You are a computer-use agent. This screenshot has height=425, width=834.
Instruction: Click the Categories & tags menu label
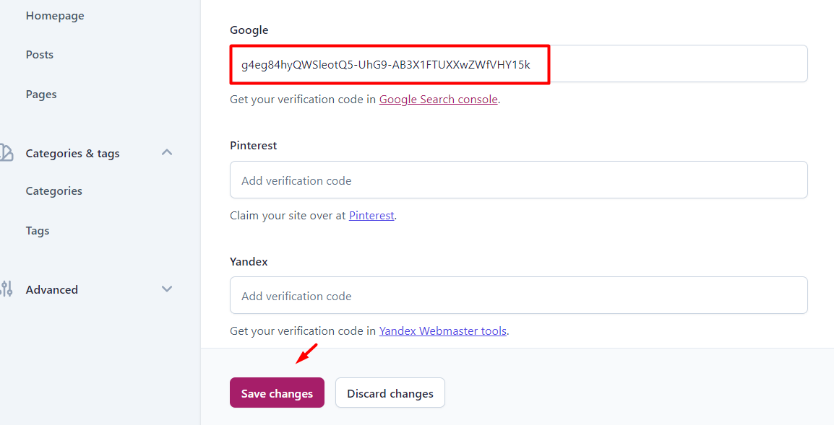click(x=72, y=154)
